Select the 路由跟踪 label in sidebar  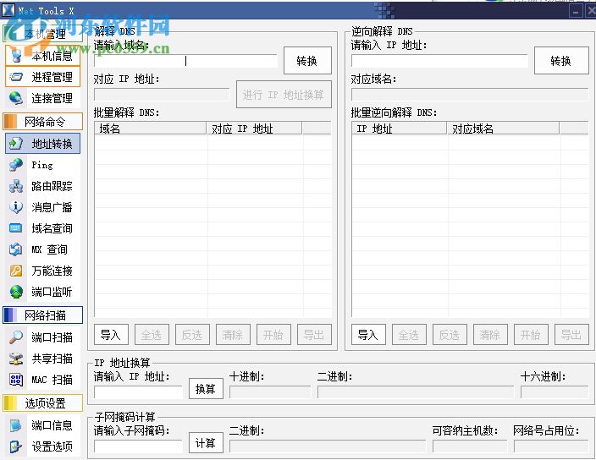(52, 186)
